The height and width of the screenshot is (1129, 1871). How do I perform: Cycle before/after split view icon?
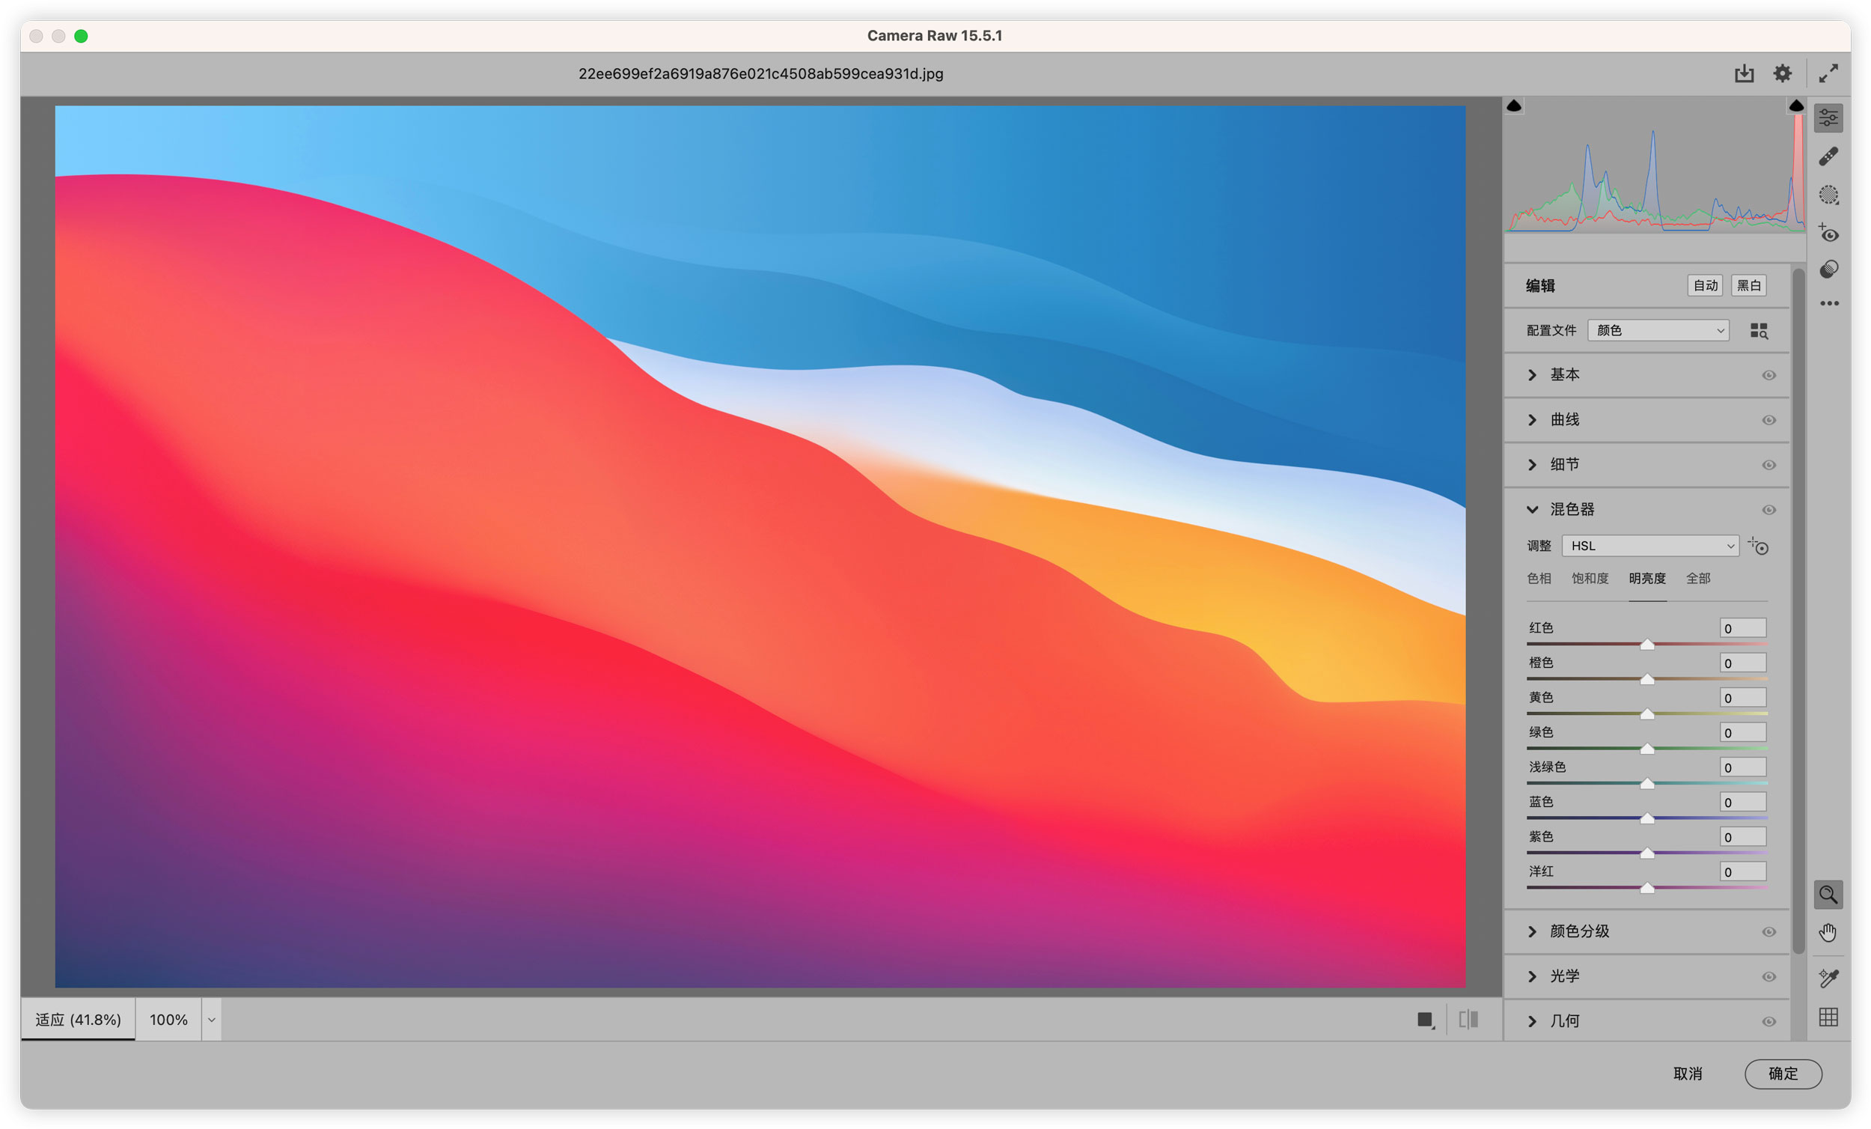[1468, 1020]
